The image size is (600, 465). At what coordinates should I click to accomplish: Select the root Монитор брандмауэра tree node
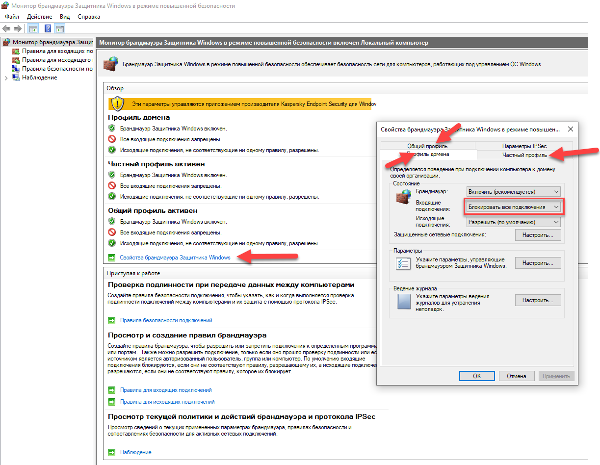(x=48, y=42)
